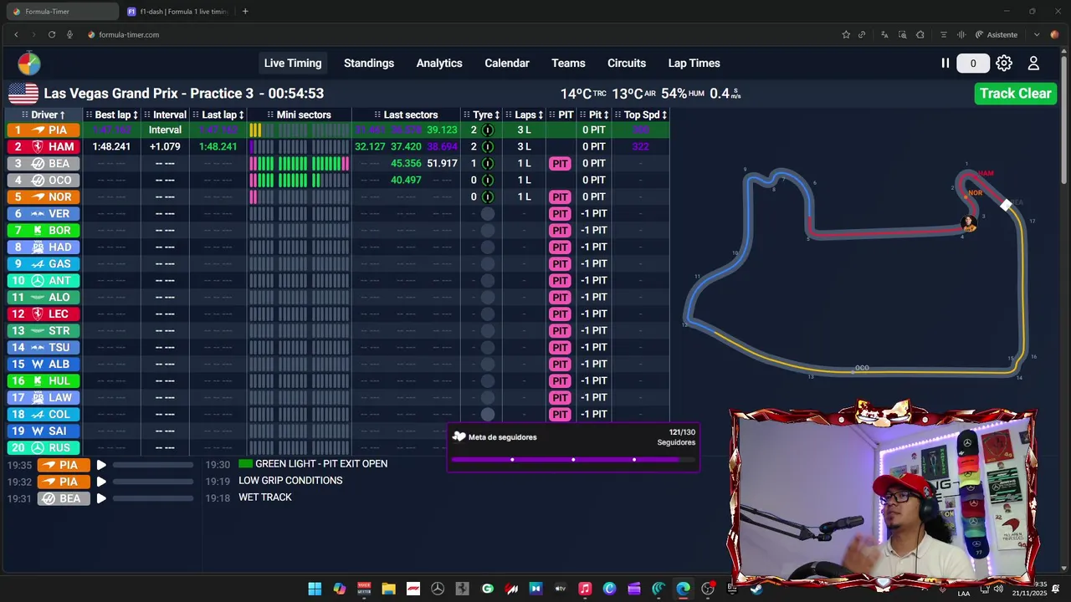Screen dimensions: 1071x602
Task: Click HAM's best lap 1:48.241
Action: click(111, 146)
